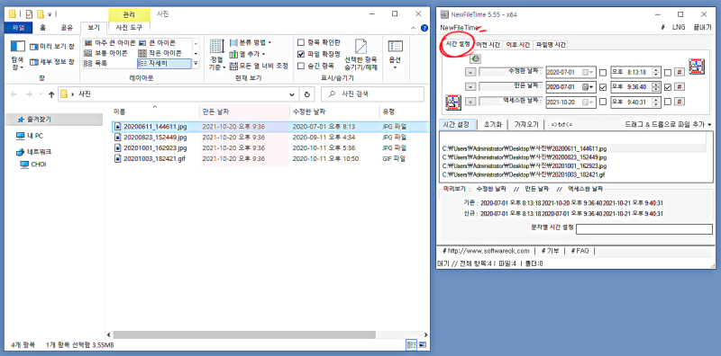Switch to details view icon in status bar
This screenshot has height=356, width=721.
click(x=412, y=344)
